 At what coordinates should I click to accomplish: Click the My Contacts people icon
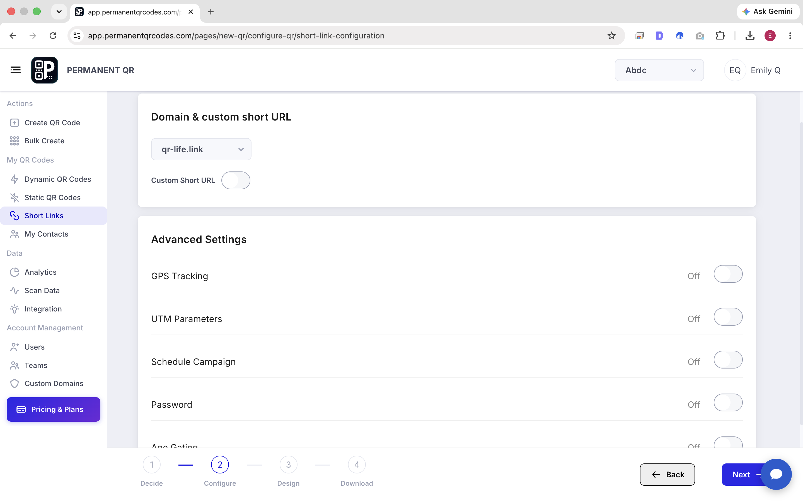point(14,234)
